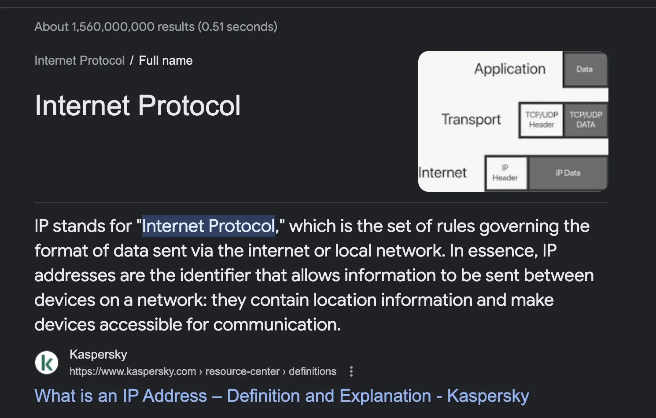
Task: Click the Kaspersky favicon logo
Action: pos(47,363)
